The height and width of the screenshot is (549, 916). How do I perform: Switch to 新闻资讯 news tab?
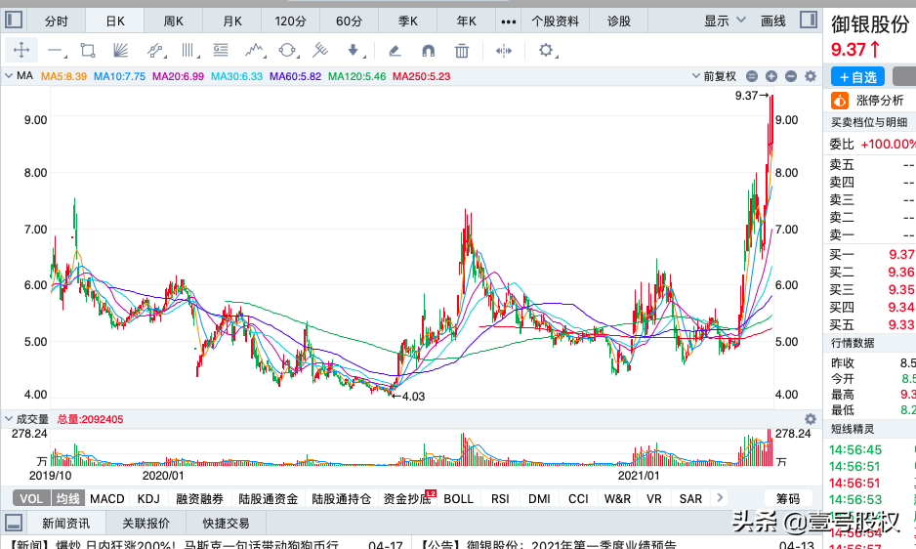(x=66, y=523)
